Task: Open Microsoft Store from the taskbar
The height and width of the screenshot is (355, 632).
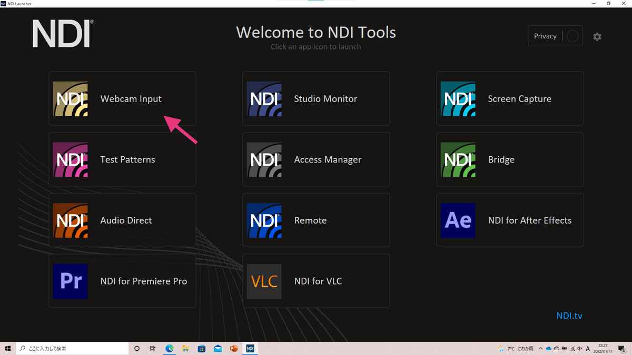Action: click(202, 348)
